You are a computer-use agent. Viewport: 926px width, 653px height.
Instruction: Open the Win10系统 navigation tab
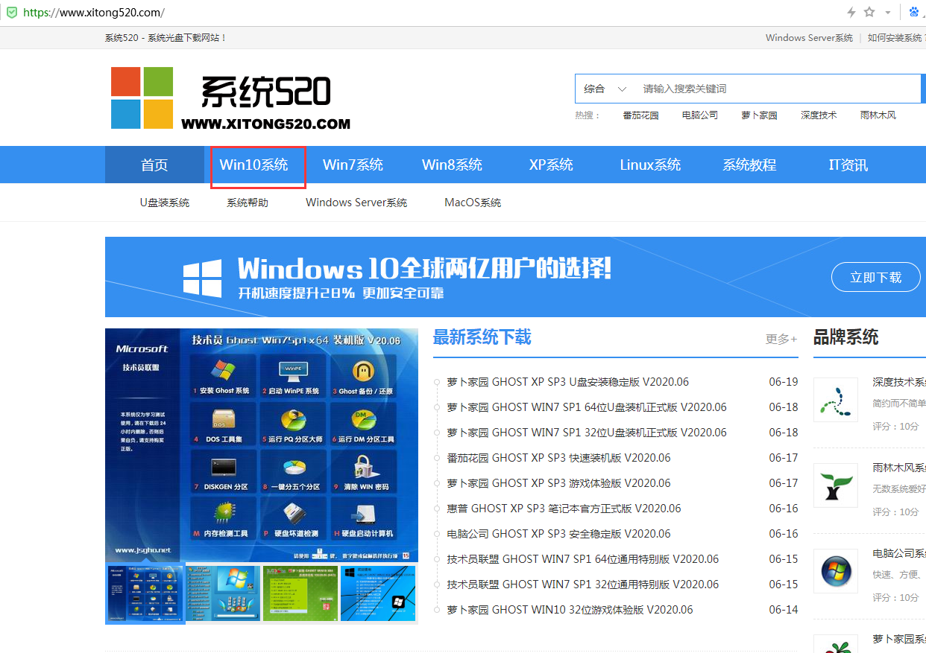coord(253,165)
